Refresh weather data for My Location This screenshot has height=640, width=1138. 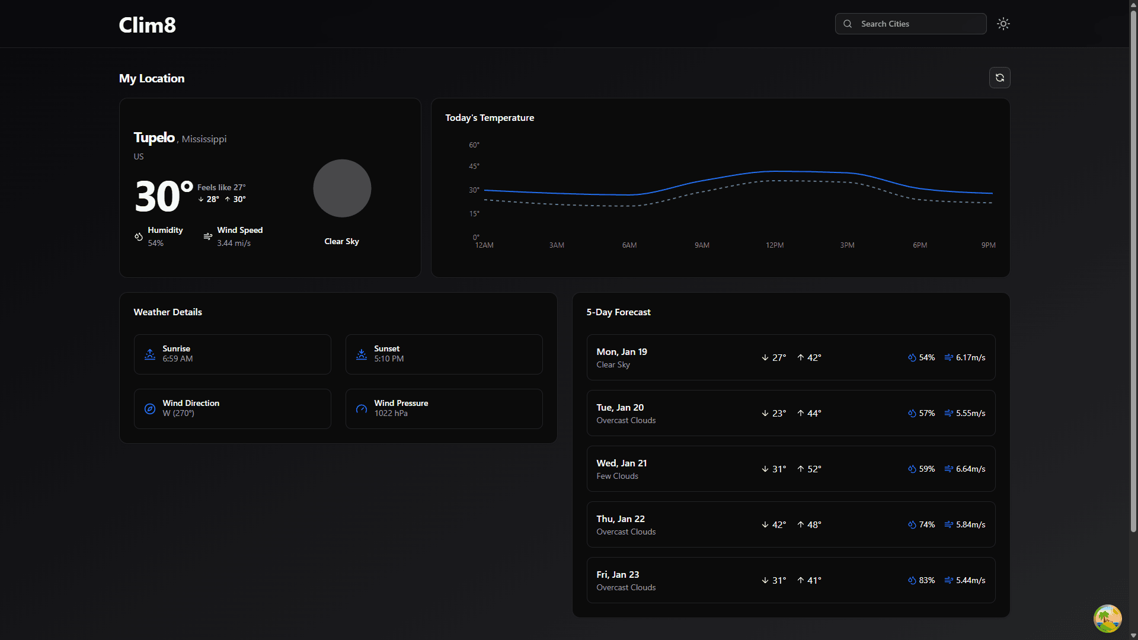(x=1000, y=78)
